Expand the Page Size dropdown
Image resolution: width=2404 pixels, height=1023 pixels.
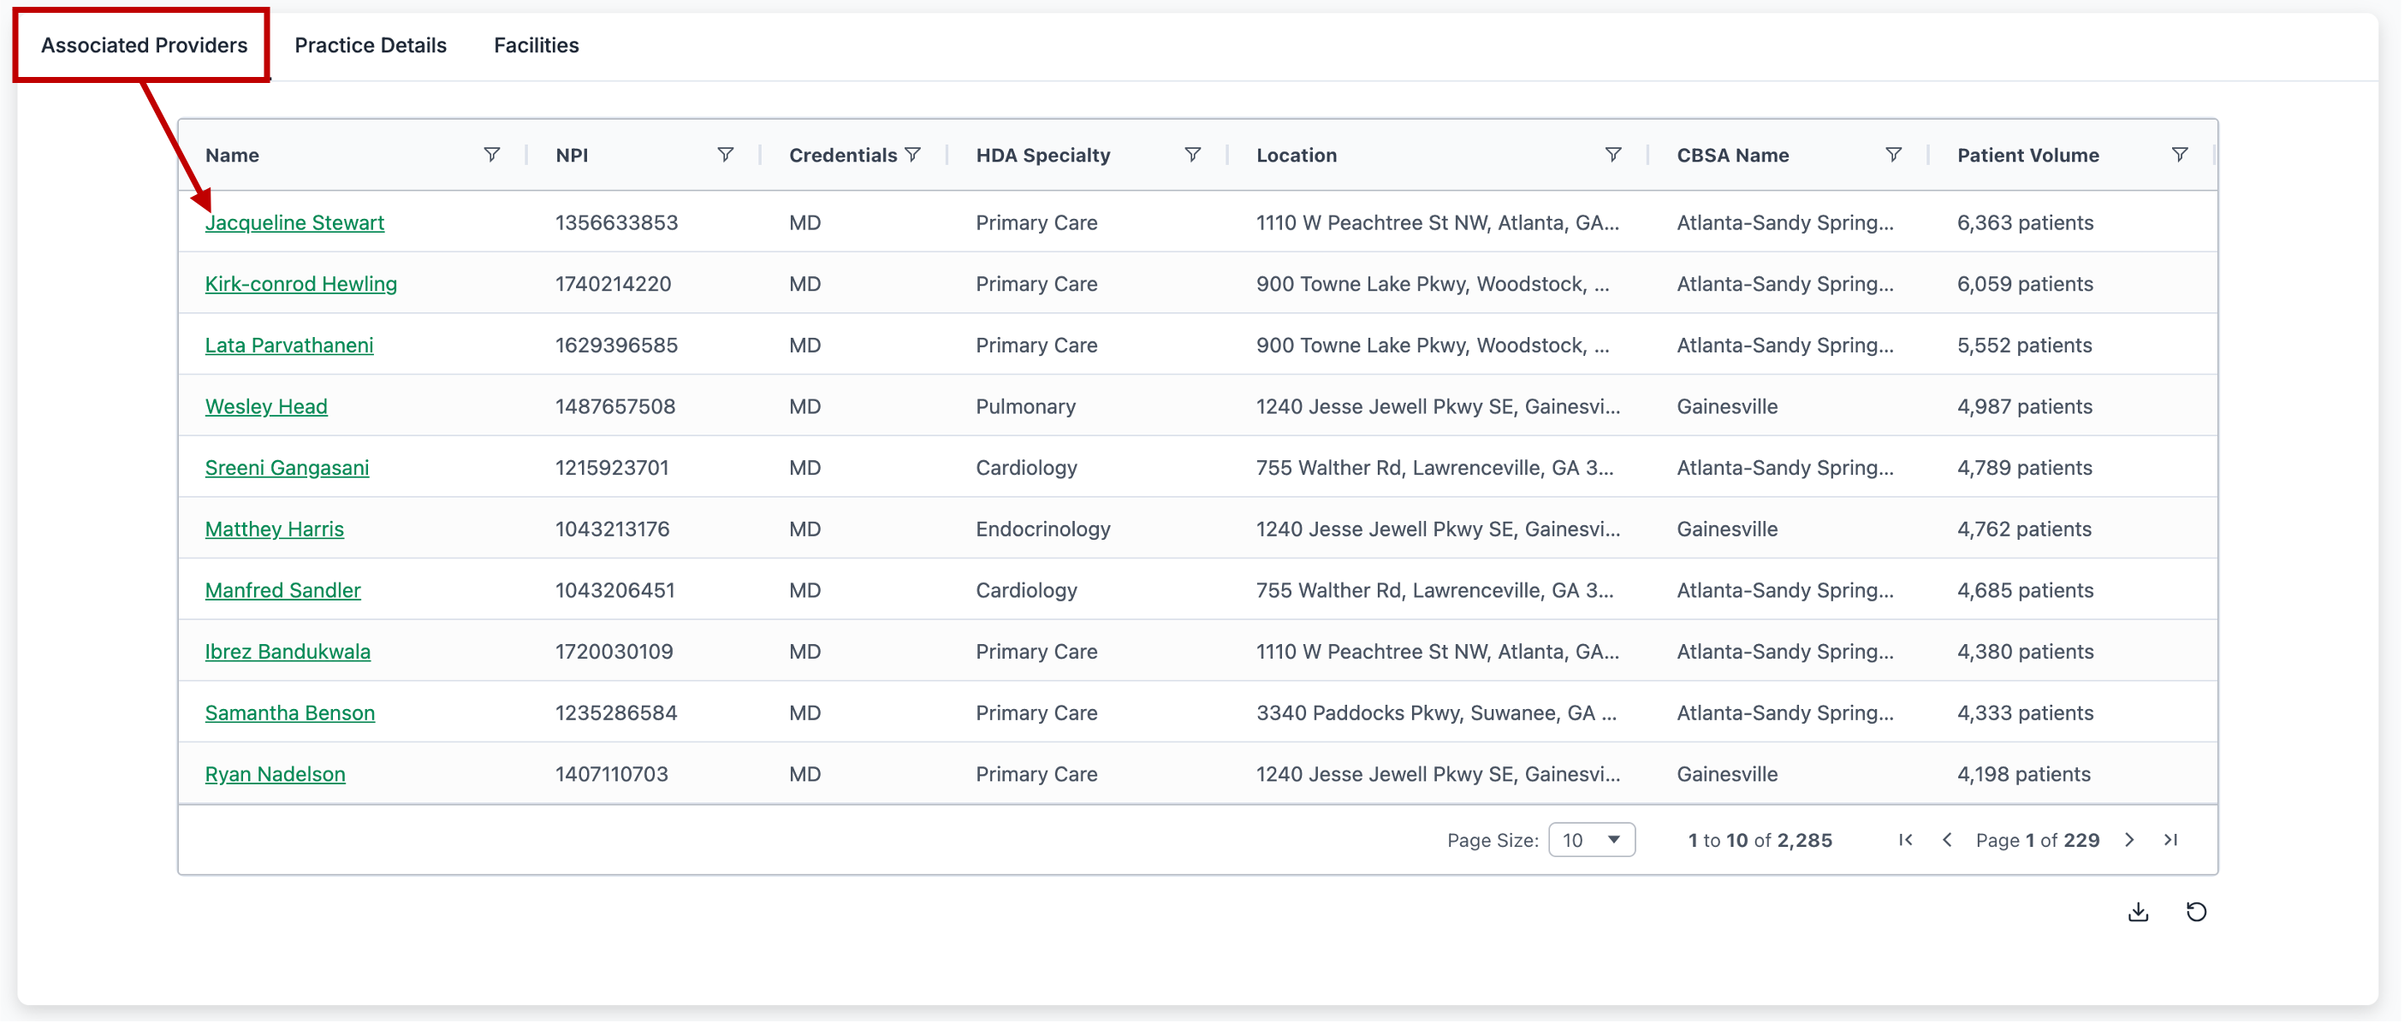click(x=1591, y=840)
